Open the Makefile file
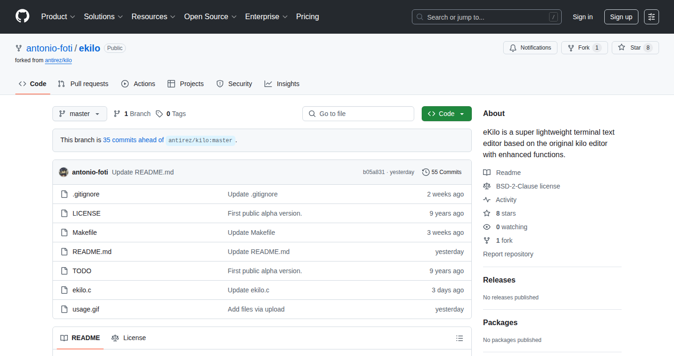 (85, 232)
